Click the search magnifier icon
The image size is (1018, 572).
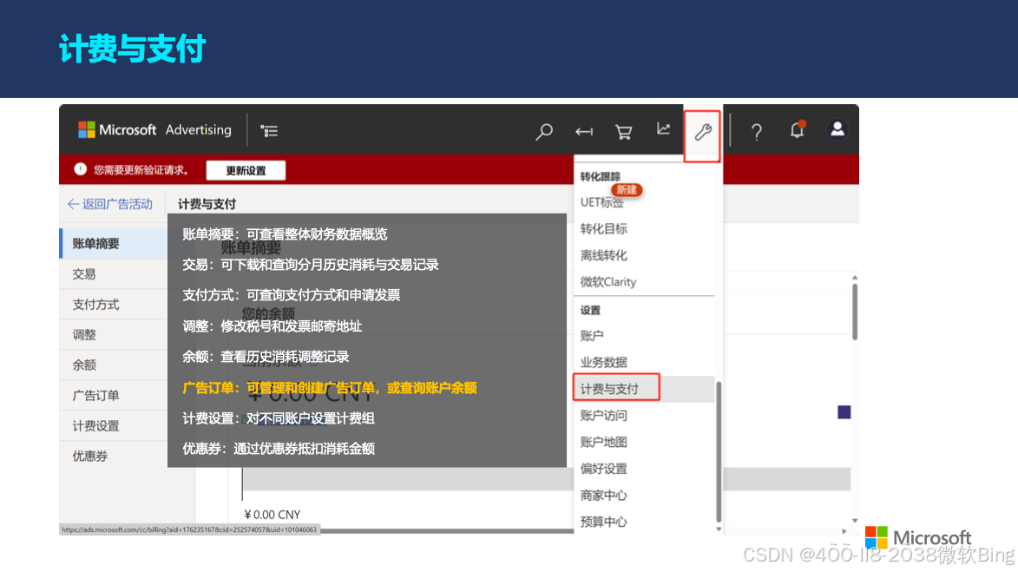[544, 132]
